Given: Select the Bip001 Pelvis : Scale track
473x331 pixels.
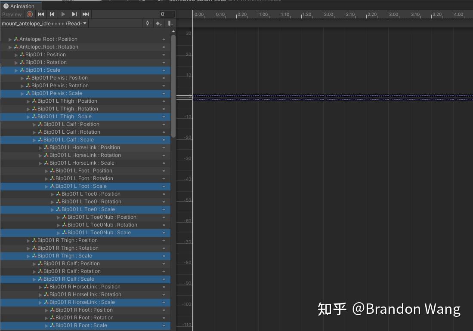Looking at the screenshot, I should pos(86,93).
